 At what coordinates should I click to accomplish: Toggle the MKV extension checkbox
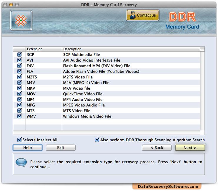coord(19,88)
